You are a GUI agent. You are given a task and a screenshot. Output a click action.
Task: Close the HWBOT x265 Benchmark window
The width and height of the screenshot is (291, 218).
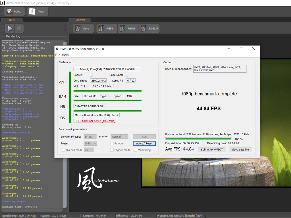click(253, 49)
